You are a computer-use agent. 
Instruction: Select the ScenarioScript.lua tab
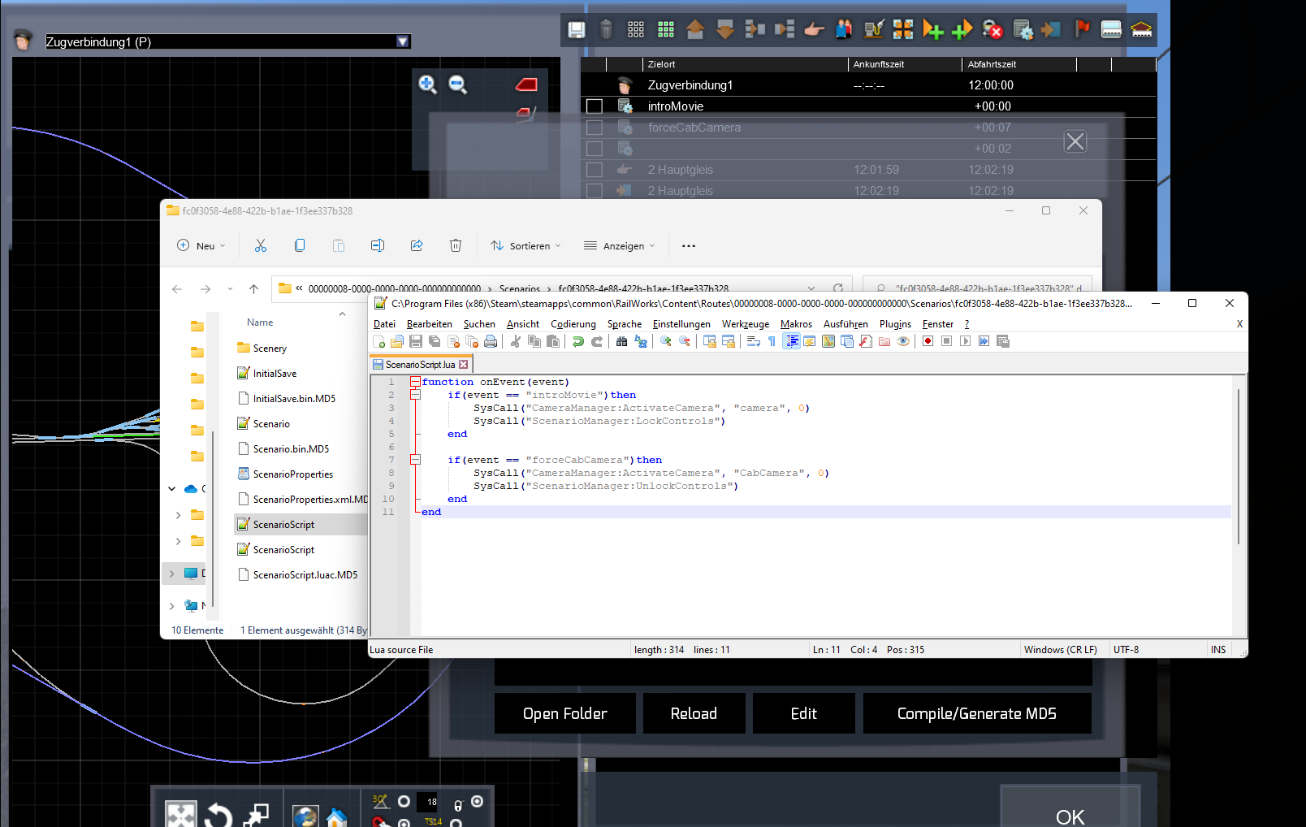[x=420, y=365]
